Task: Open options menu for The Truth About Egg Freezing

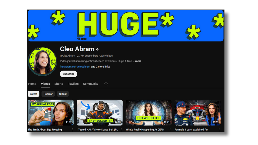Action: coord(72,130)
